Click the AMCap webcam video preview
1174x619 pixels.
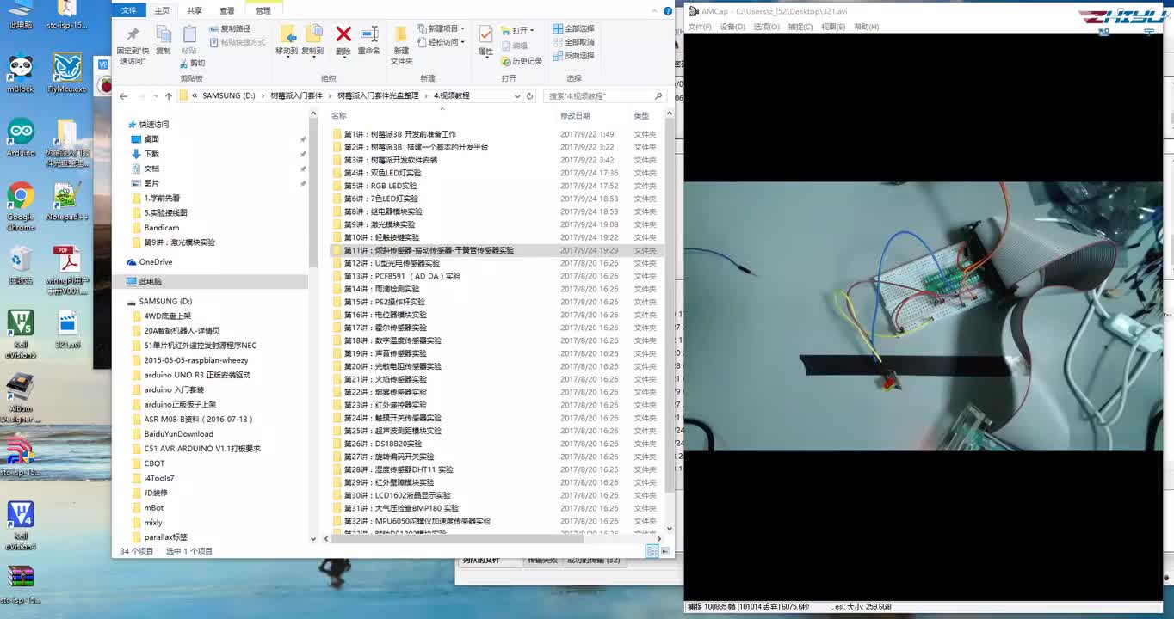pyautogui.click(x=923, y=316)
